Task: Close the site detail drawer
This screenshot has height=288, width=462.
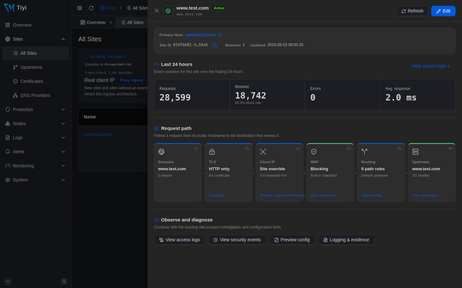Action: (x=157, y=11)
